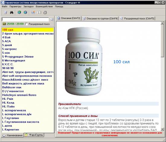Screen dimensions: 166x142
Task: Click the description pane scroll down arrow
Action: (x=162, y=129)
